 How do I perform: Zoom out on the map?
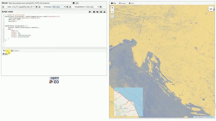click(112, 11)
